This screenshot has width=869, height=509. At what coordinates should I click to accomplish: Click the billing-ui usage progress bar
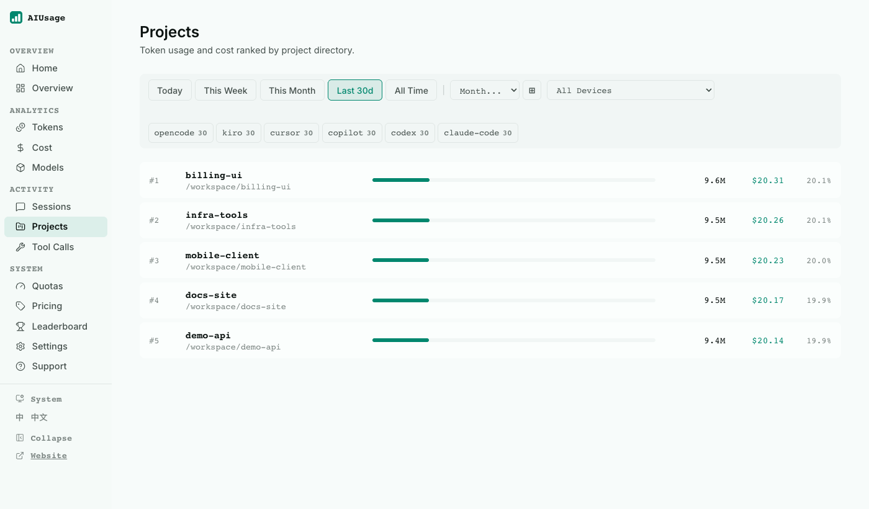pos(514,180)
